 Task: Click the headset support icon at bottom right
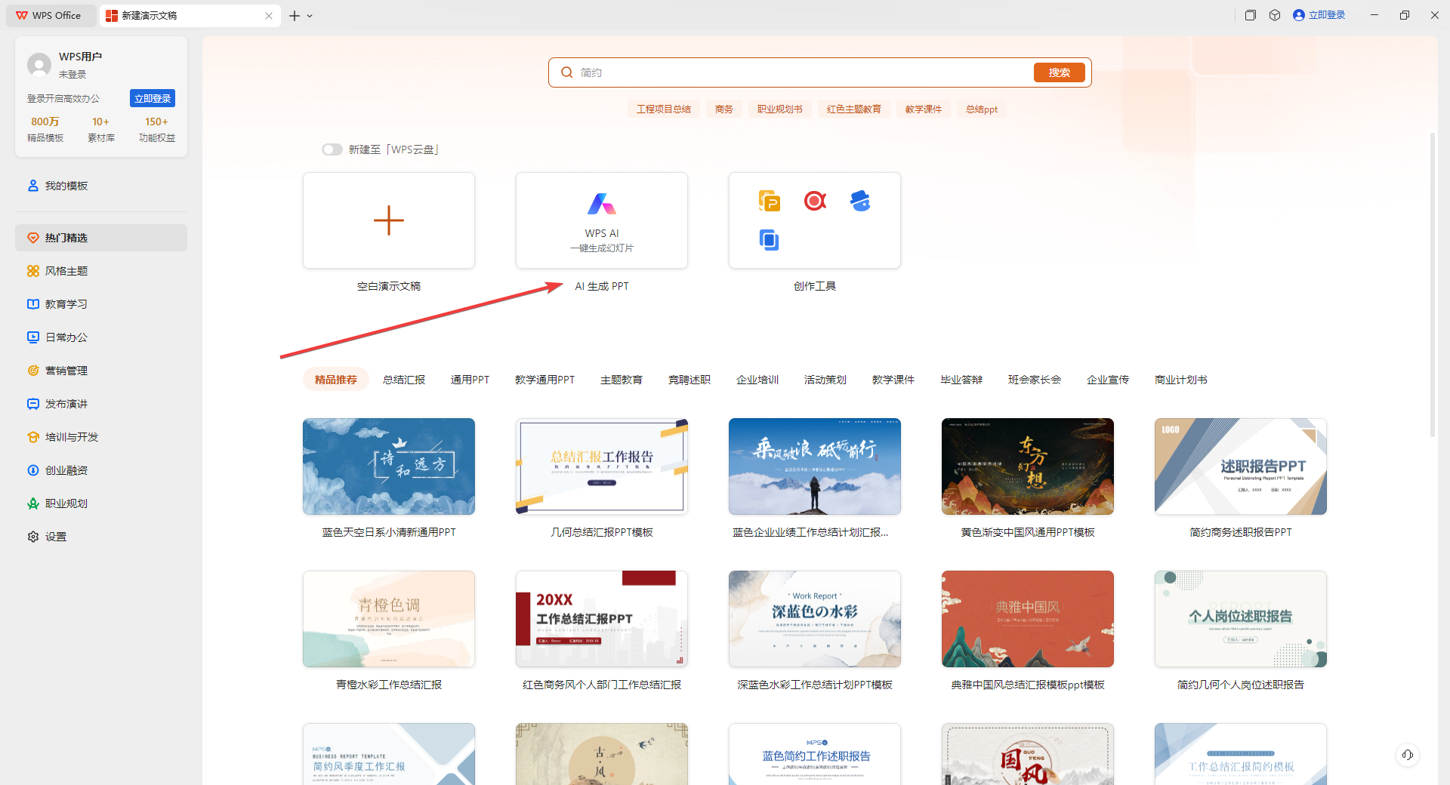coord(1407,755)
